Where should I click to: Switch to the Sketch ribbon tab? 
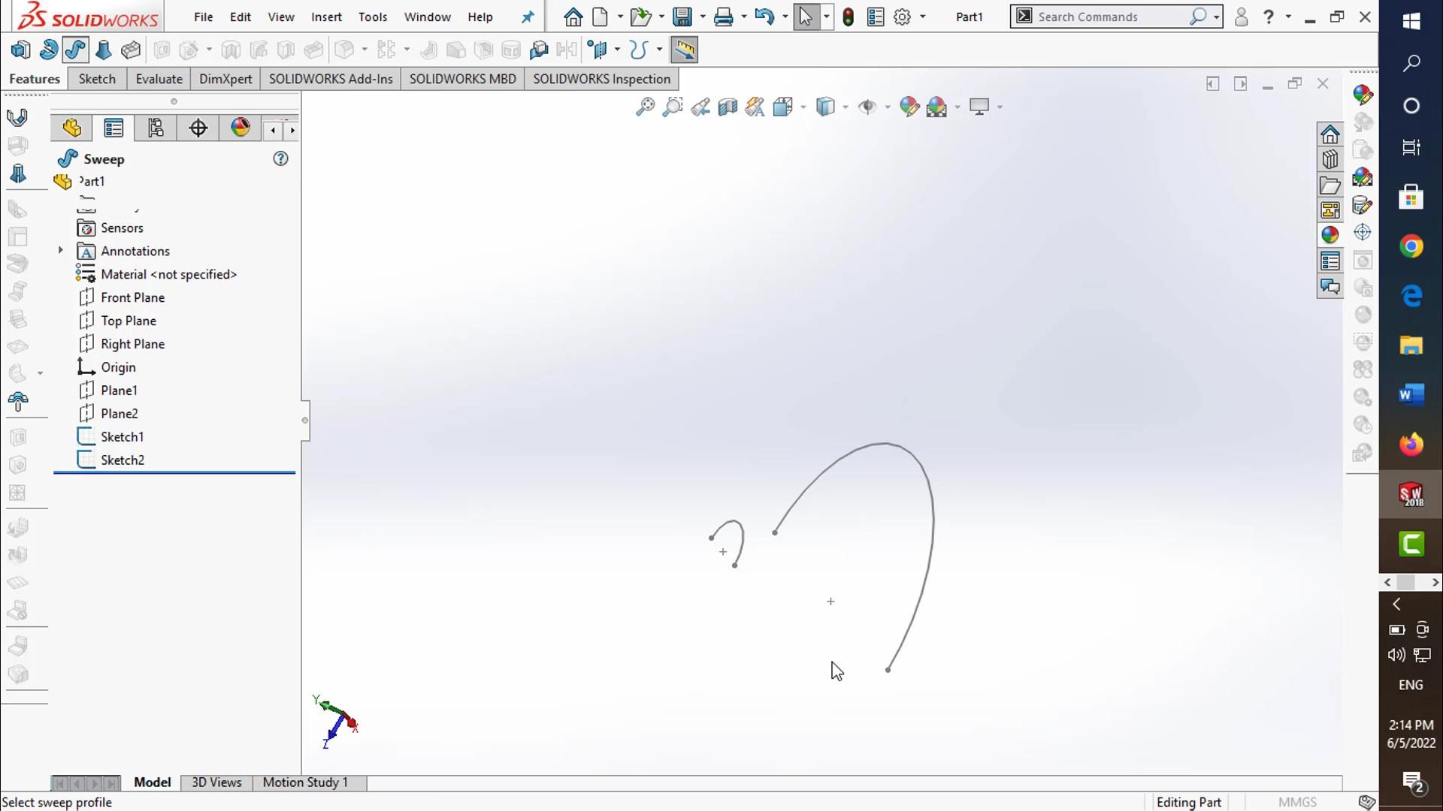pos(97,79)
